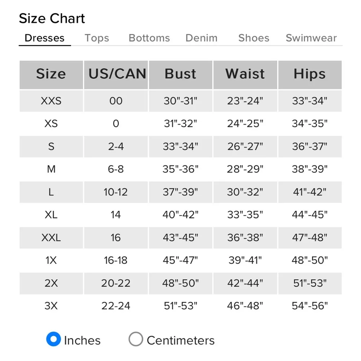The image size is (361, 361).
Task: Open the Bottoms tab
Action: [149, 38]
